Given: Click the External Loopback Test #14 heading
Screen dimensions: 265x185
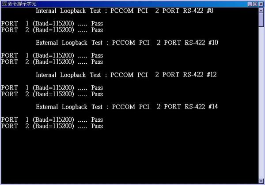Looking at the screenshot, I should click(127, 107).
